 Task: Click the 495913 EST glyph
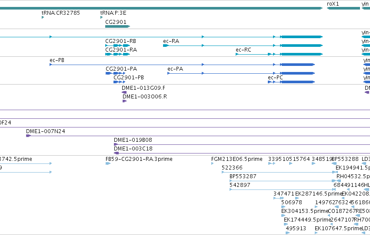click(288, 233)
